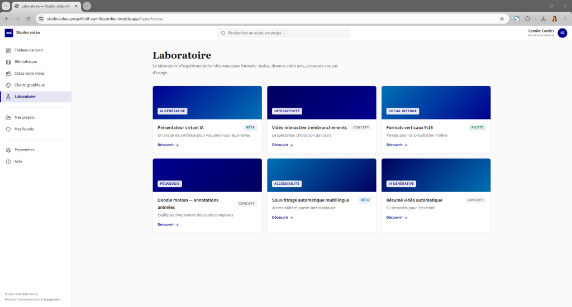Open the Résumé vidéo automatique card banner
572x307 pixels.
tap(436, 175)
